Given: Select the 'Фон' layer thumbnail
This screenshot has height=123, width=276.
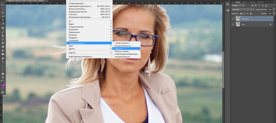Looking at the screenshot, I should coord(238,24).
